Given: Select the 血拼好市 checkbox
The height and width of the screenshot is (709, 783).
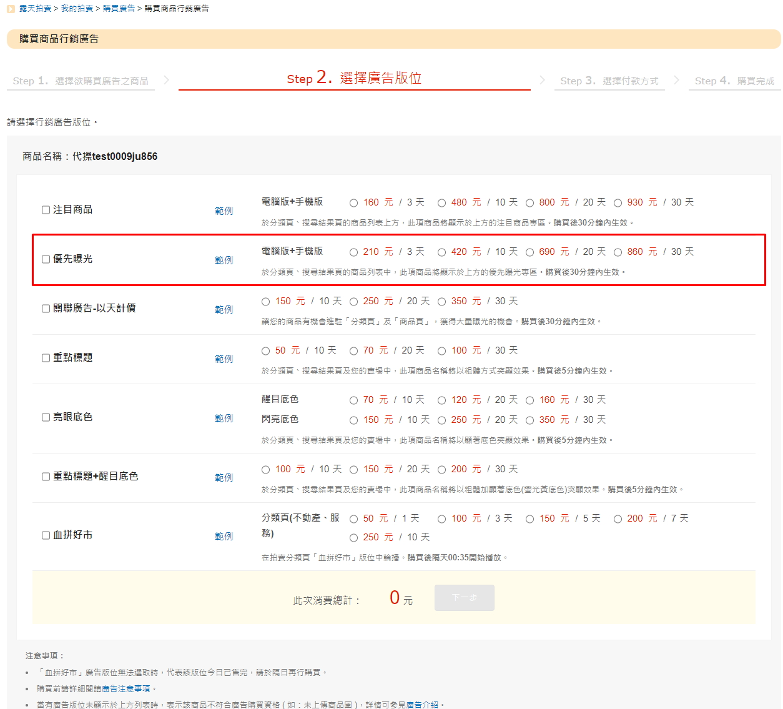Looking at the screenshot, I should (x=46, y=535).
